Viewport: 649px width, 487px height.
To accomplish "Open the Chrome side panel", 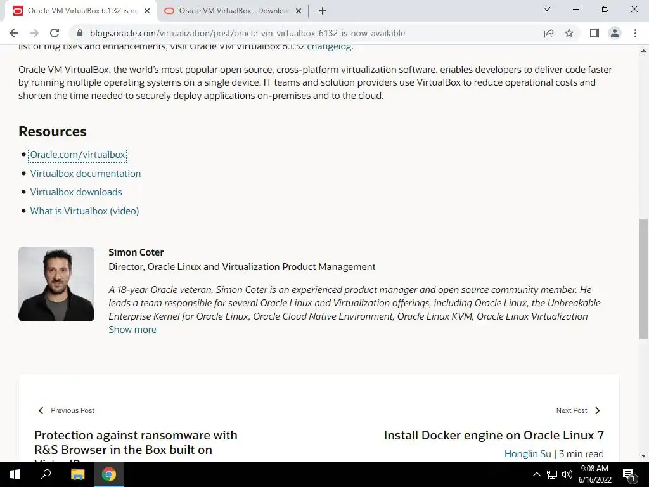I will click(594, 33).
